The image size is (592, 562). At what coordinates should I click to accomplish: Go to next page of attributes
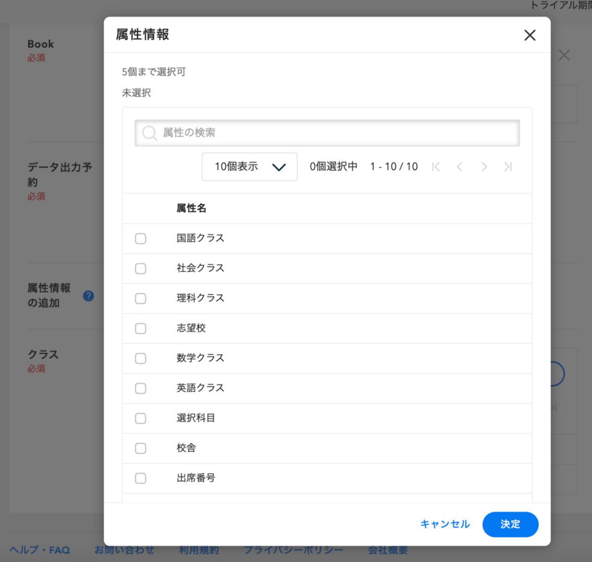pyautogui.click(x=484, y=167)
